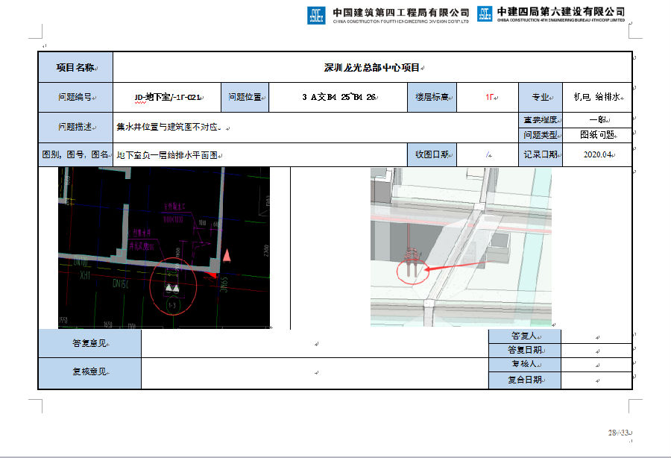The height and width of the screenshot is (458, 671).
Task: Click the red triangle marker in CAD drawing
Action: (227, 256)
